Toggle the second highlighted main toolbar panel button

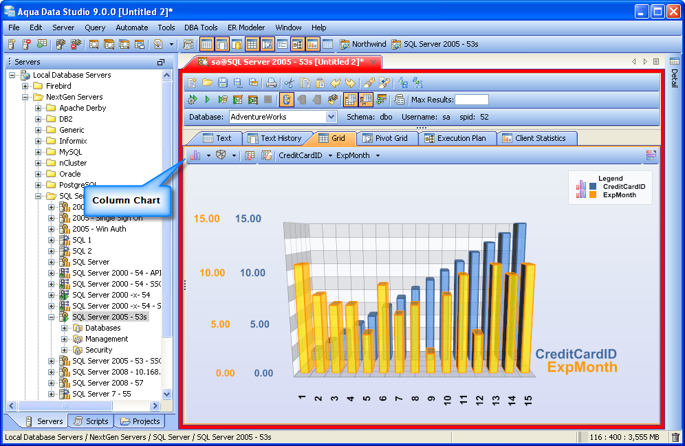[222, 44]
